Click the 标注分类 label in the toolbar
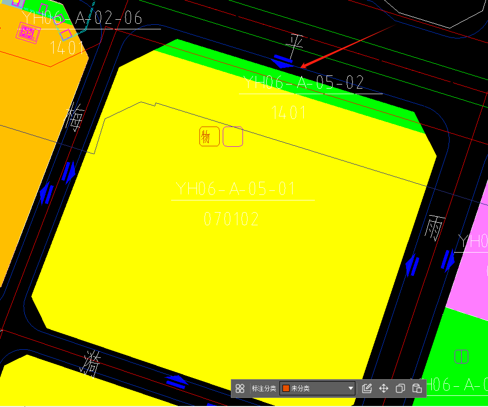The height and width of the screenshot is (407, 488). click(264, 389)
